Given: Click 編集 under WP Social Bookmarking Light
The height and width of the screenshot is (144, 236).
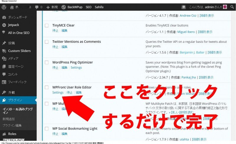Looking at the screenshot, I should coord(64,134).
